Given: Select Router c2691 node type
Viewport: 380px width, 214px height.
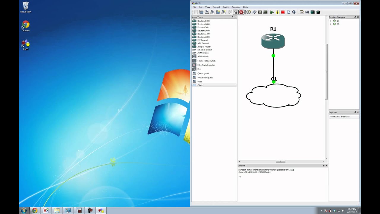Looking at the screenshot, I should [x=214, y=27].
